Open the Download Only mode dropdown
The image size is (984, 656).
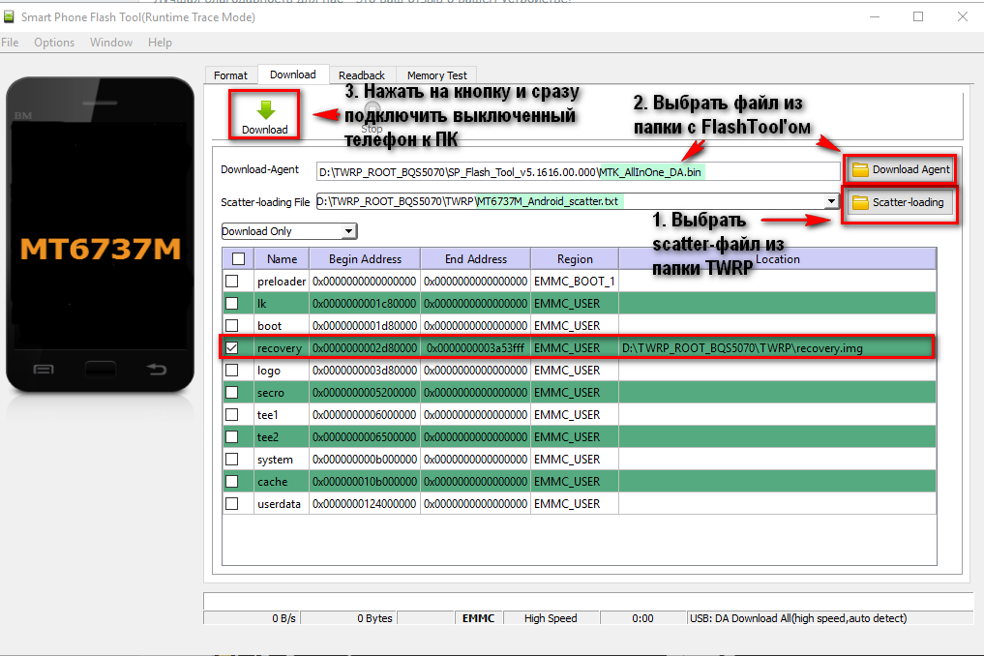[348, 231]
